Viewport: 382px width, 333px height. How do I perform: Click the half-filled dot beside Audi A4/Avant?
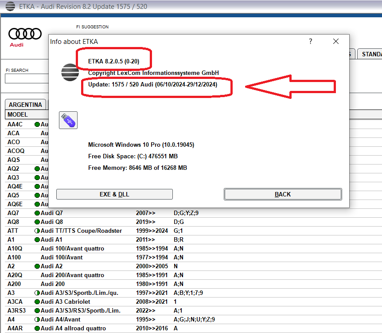click(37, 319)
